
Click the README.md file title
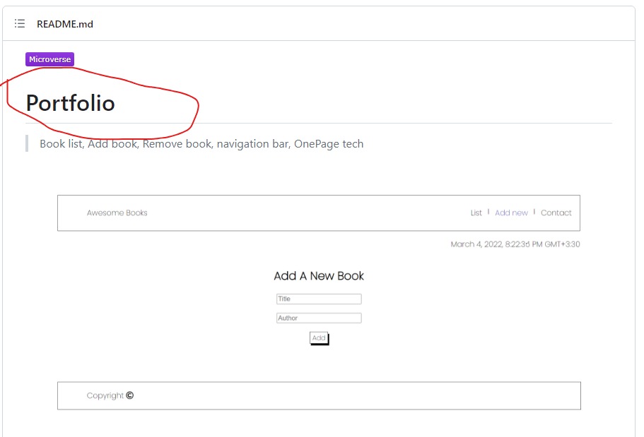[x=65, y=24]
